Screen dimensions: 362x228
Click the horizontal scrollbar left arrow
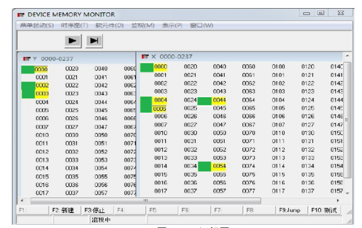[22, 200]
